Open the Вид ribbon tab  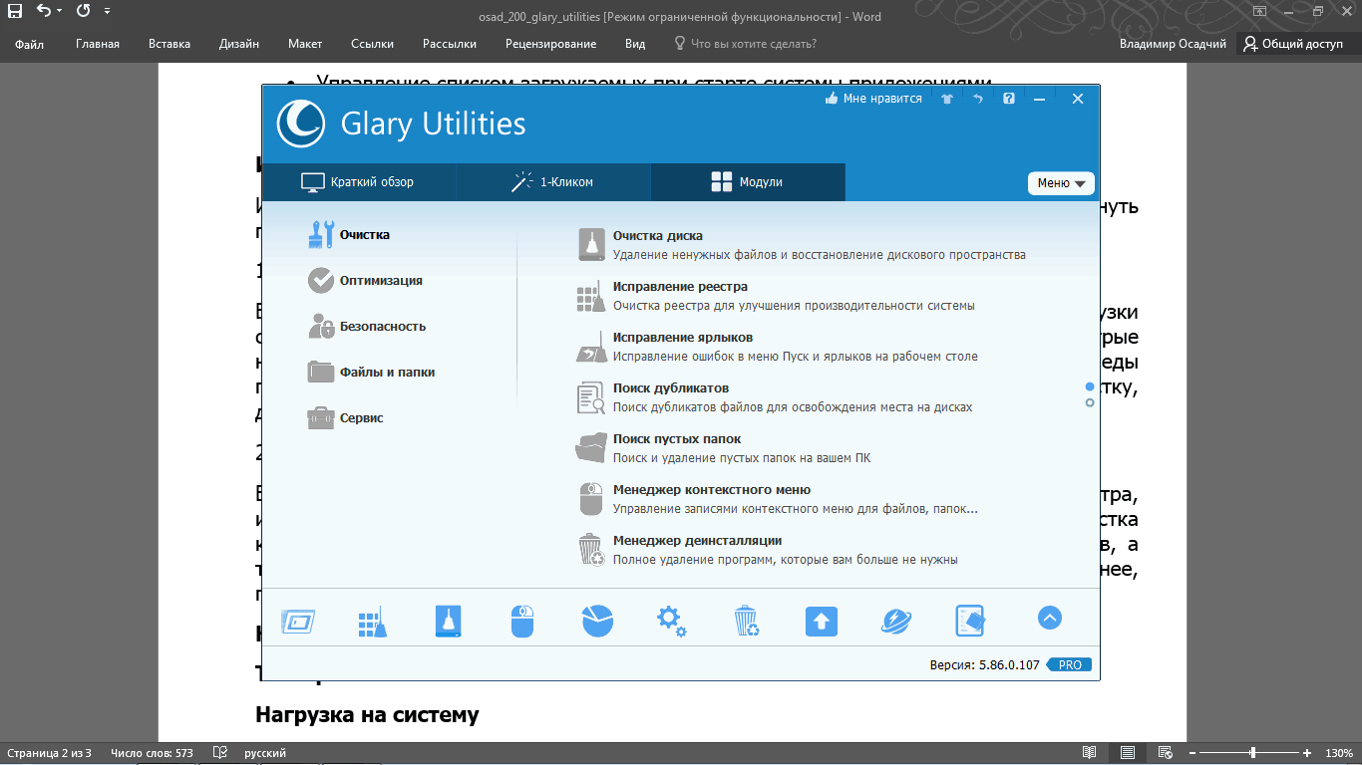click(x=635, y=44)
